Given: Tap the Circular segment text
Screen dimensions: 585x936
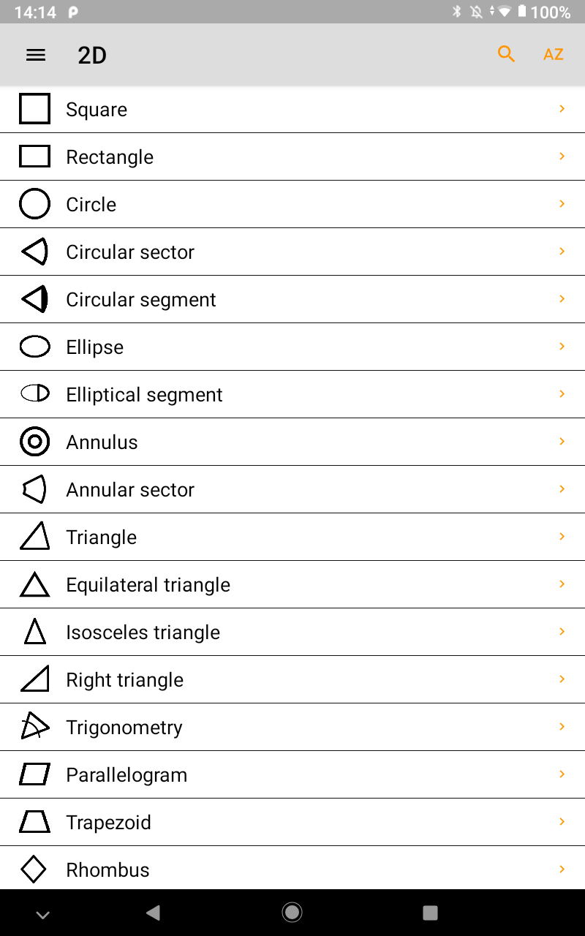Looking at the screenshot, I should (x=140, y=300).
